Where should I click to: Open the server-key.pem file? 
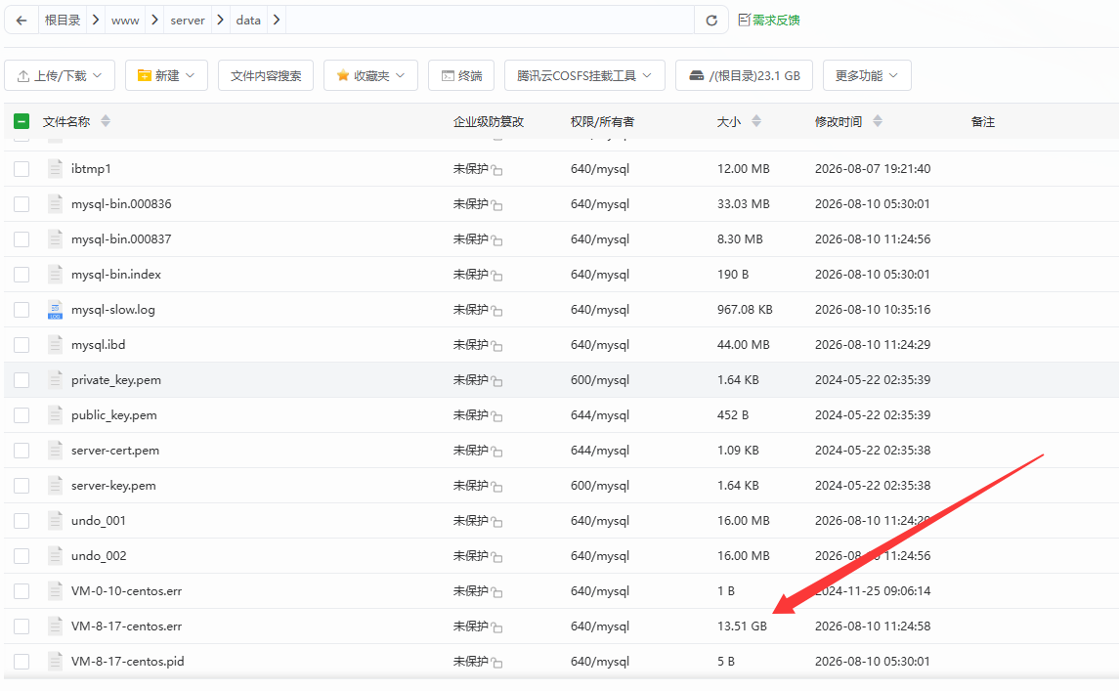tap(113, 486)
